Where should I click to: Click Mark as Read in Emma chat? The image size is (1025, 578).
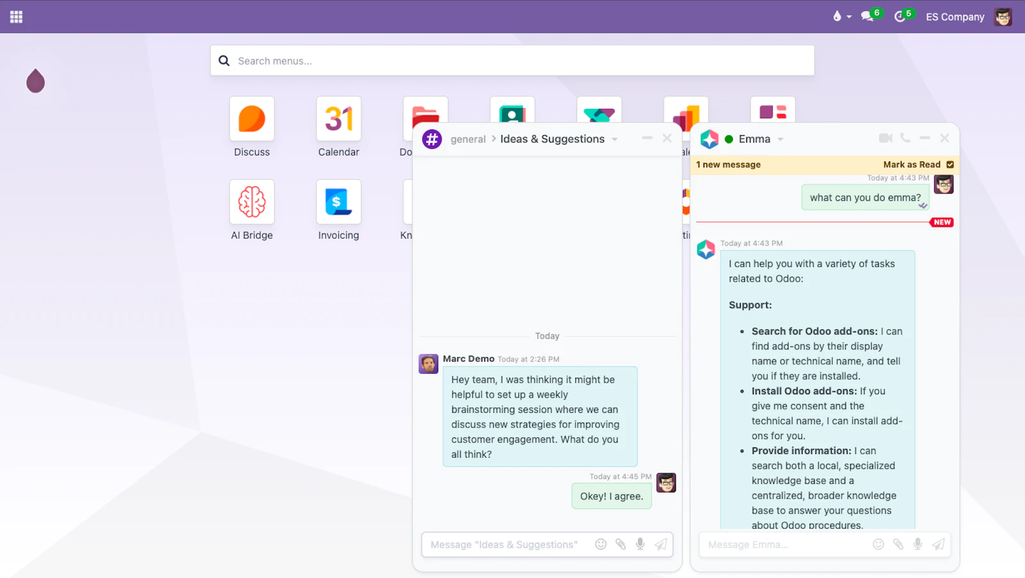point(918,165)
